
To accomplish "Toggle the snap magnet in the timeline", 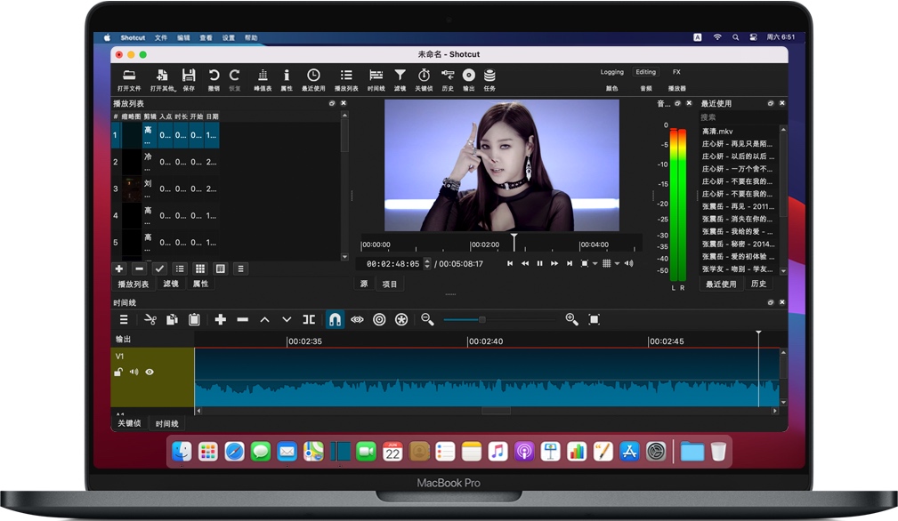I will [335, 319].
